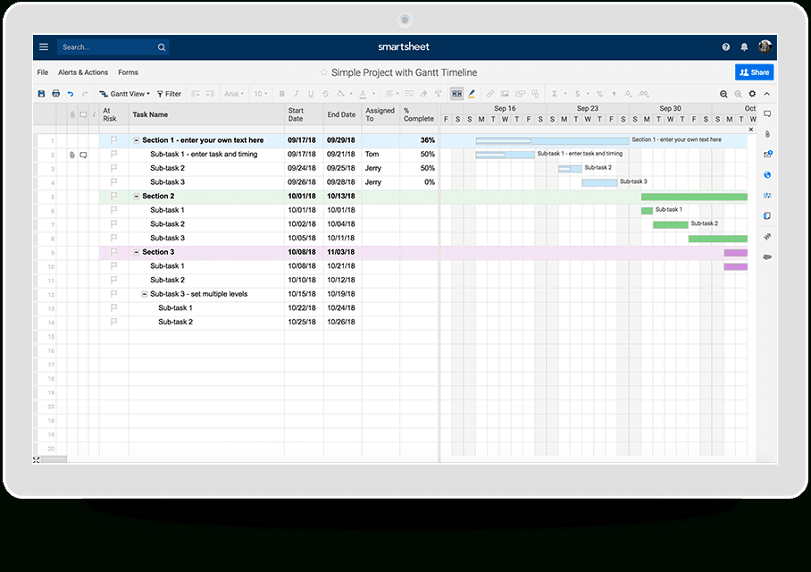Viewport: 811px width, 572px height.
Task: Click Sub-task 3 blue Gantt bar
Action: (599, 182)
